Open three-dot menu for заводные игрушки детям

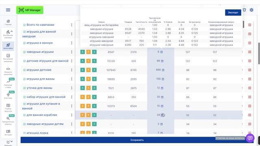point(71,124)
